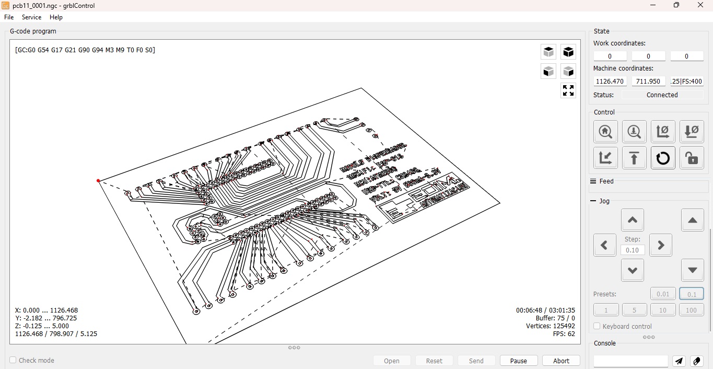
Task: Click the Fit-to-view arrows icon
Action: coord(568,90)
